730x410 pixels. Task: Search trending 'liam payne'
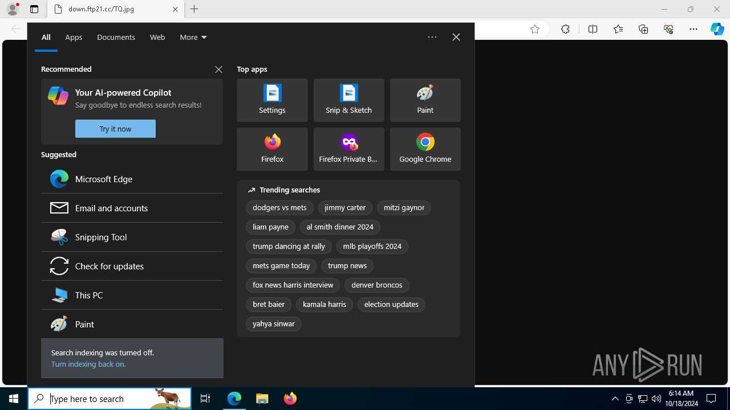[270, 227]
